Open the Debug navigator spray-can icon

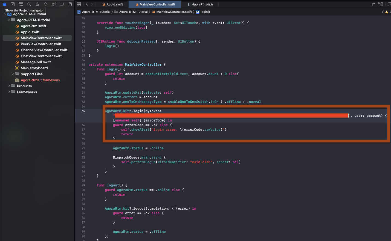coord(54,4)
